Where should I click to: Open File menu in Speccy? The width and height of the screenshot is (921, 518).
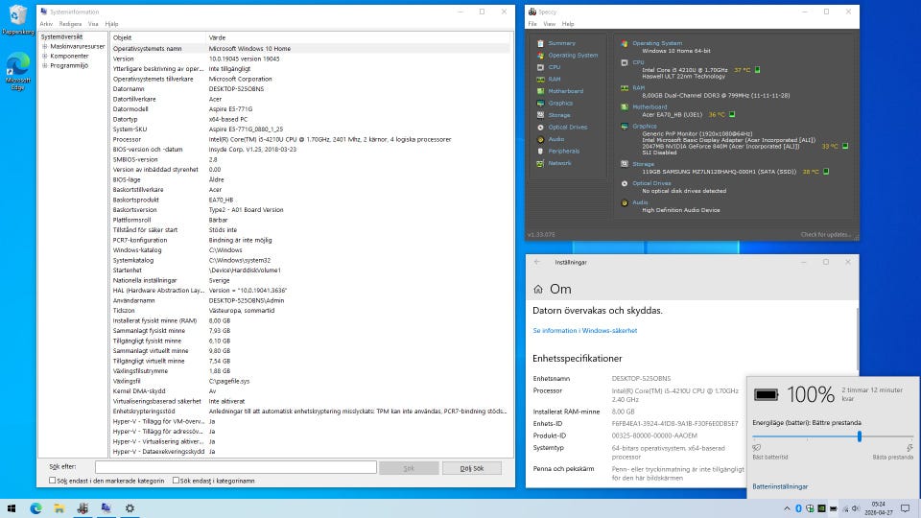click(532, 24)
